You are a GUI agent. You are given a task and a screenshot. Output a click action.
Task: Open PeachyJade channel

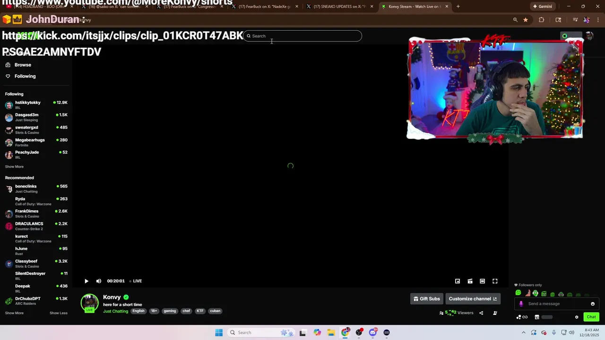click(x=36, y=154)
